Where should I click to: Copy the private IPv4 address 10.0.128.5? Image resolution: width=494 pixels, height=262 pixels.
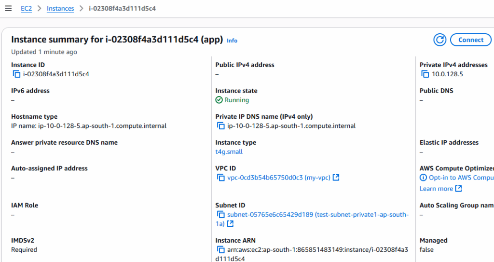click(425, 74)
